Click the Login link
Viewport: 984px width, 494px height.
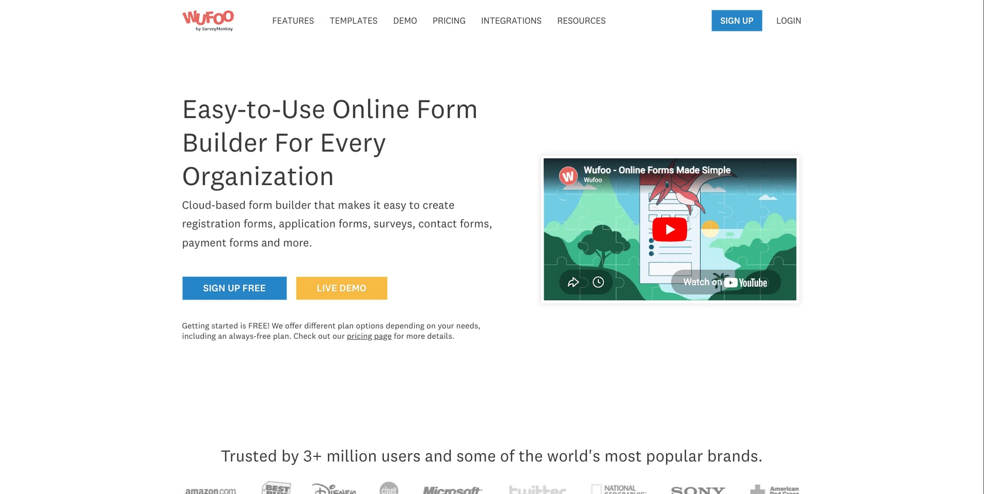[788, 21]
